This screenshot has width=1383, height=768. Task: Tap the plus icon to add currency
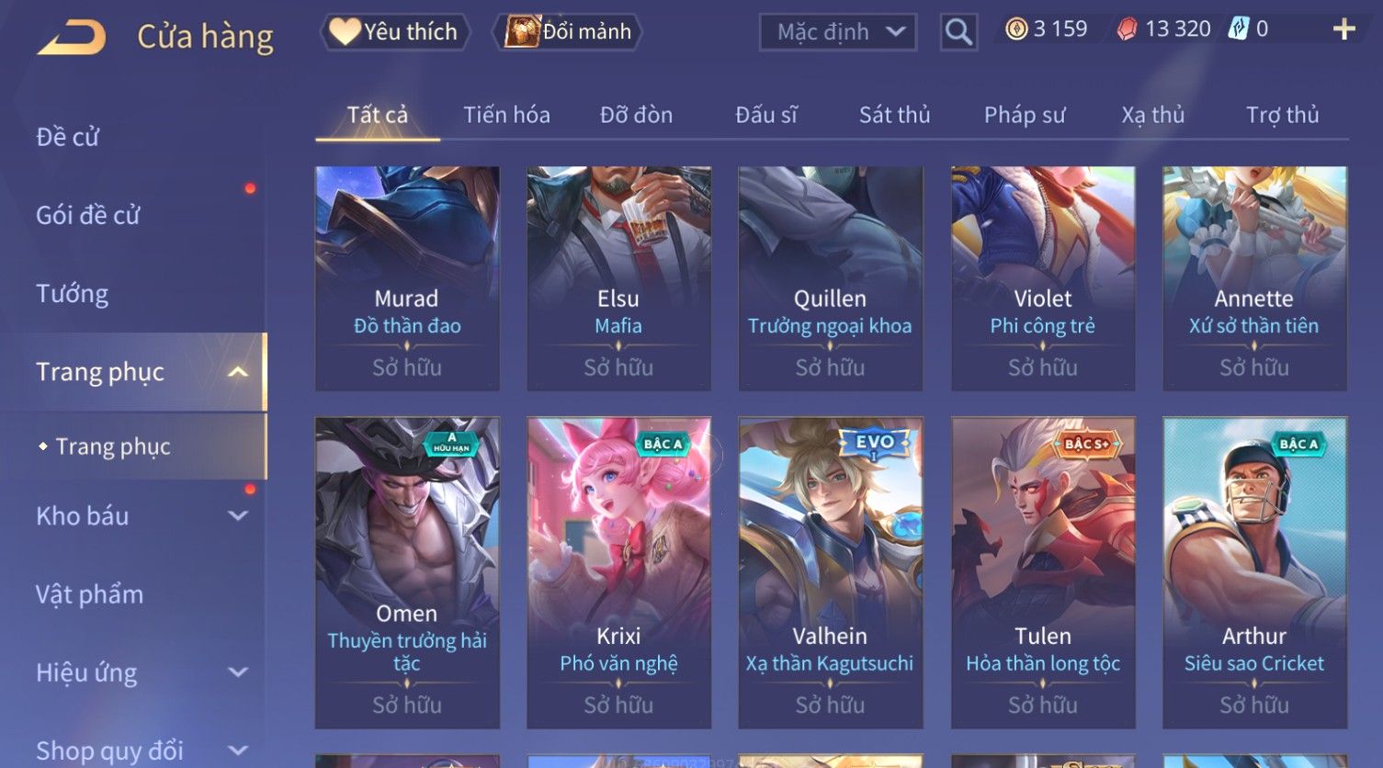tap(1343, 29)
